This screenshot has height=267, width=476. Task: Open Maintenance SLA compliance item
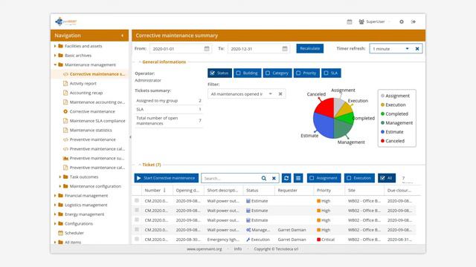pyautogui.click(x=97, y=121)
